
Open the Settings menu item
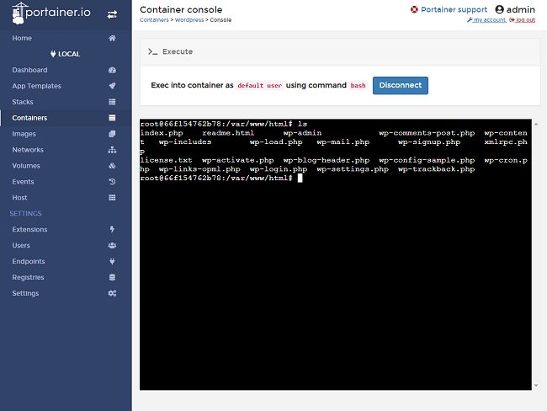[x=66, y=293]
